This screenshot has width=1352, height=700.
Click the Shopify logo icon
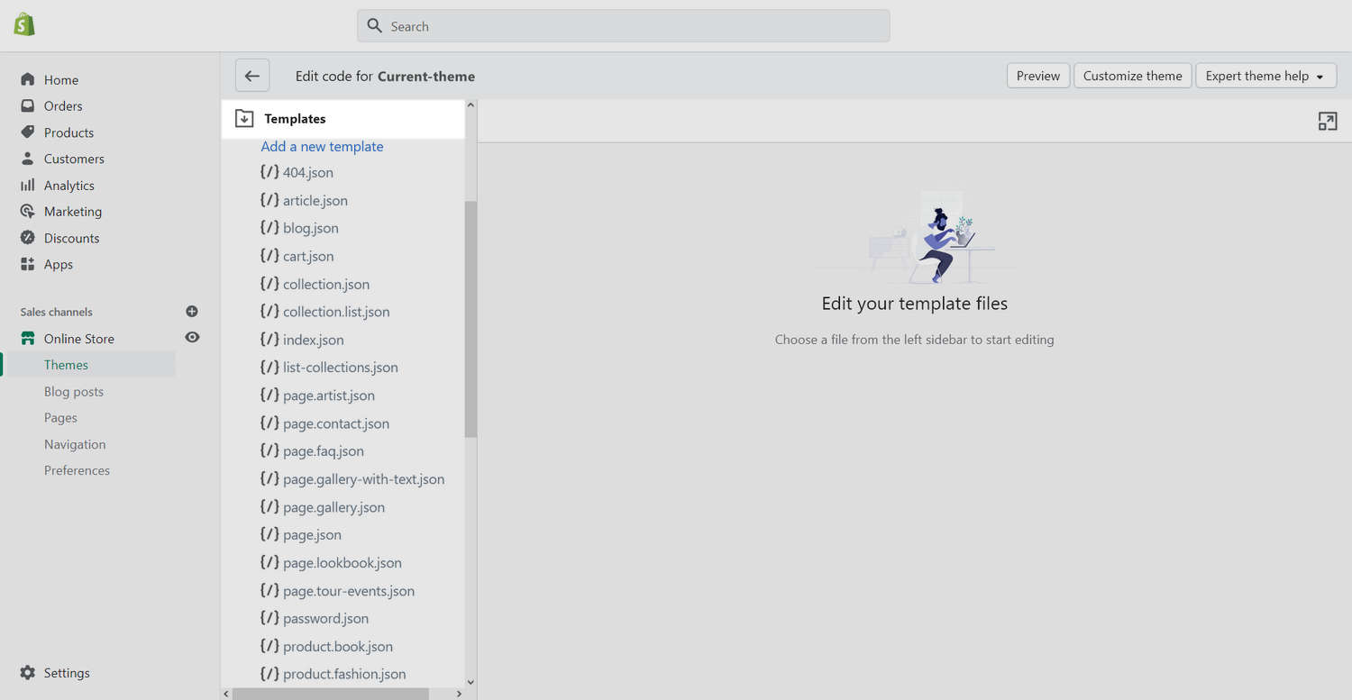tap(24, 25)
